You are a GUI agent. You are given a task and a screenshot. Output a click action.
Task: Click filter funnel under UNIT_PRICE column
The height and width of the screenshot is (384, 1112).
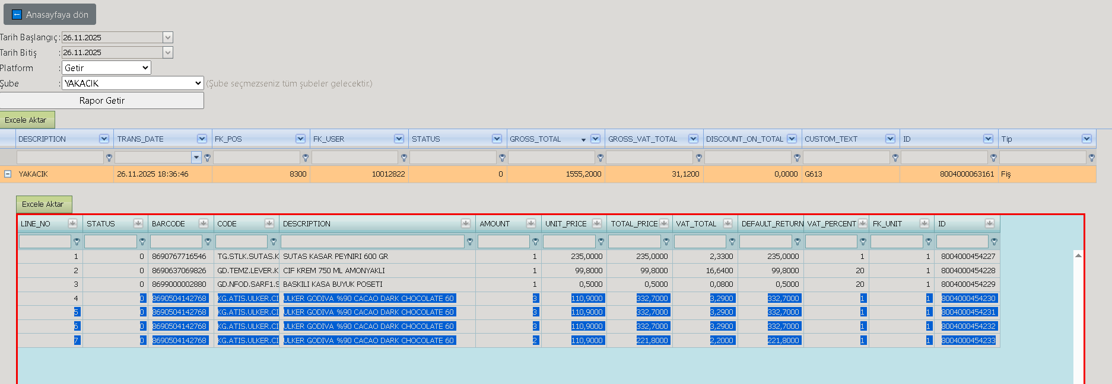tap(601, 242)
